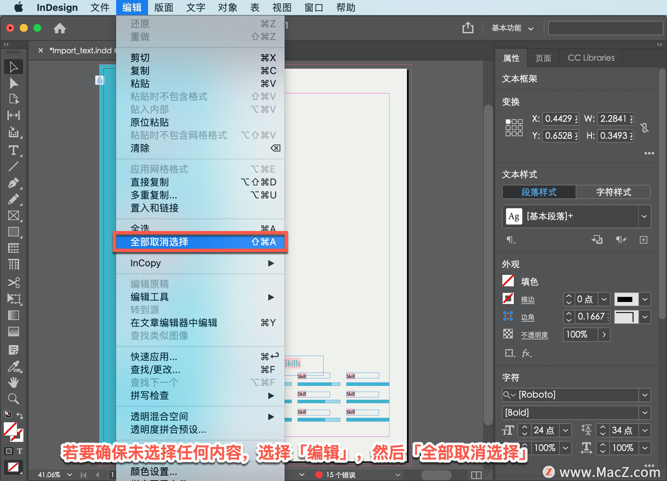The height and width of the screenshot is (481, 667).
Task: Click the Share document icon
Action: 468,28
